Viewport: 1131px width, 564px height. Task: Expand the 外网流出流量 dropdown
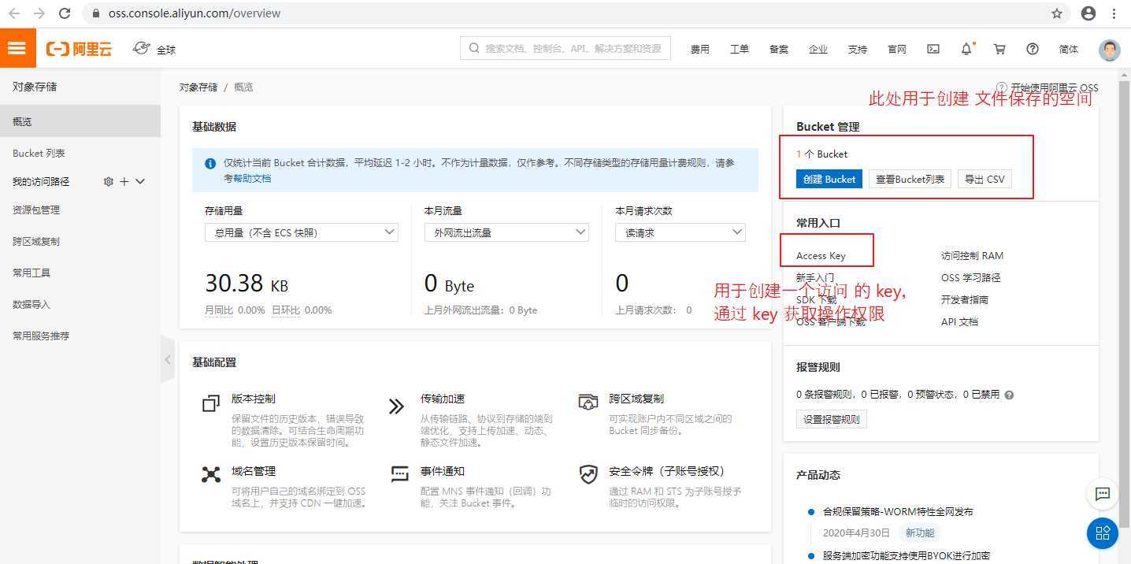coord(506,232)
